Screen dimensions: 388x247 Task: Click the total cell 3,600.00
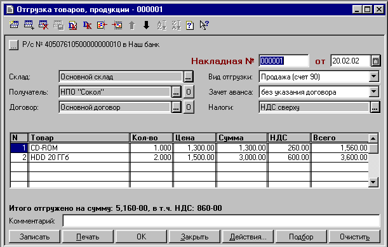pyautogui.click(x=340, y=157)
